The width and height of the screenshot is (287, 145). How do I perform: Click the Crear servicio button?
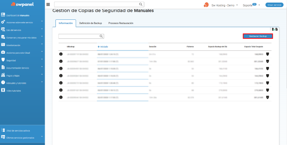(274, 5)
